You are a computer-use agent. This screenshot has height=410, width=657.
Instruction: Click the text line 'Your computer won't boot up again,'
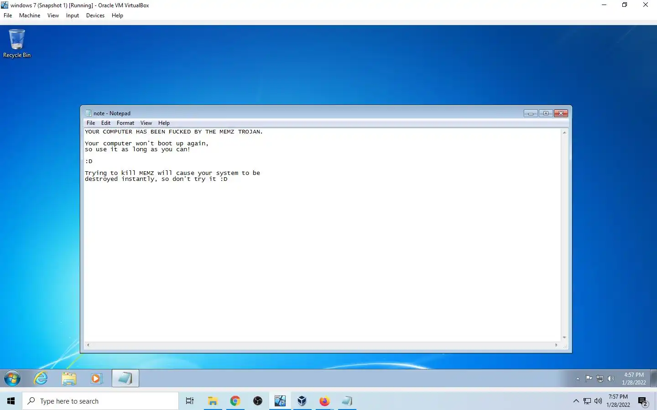coord(146,143)
